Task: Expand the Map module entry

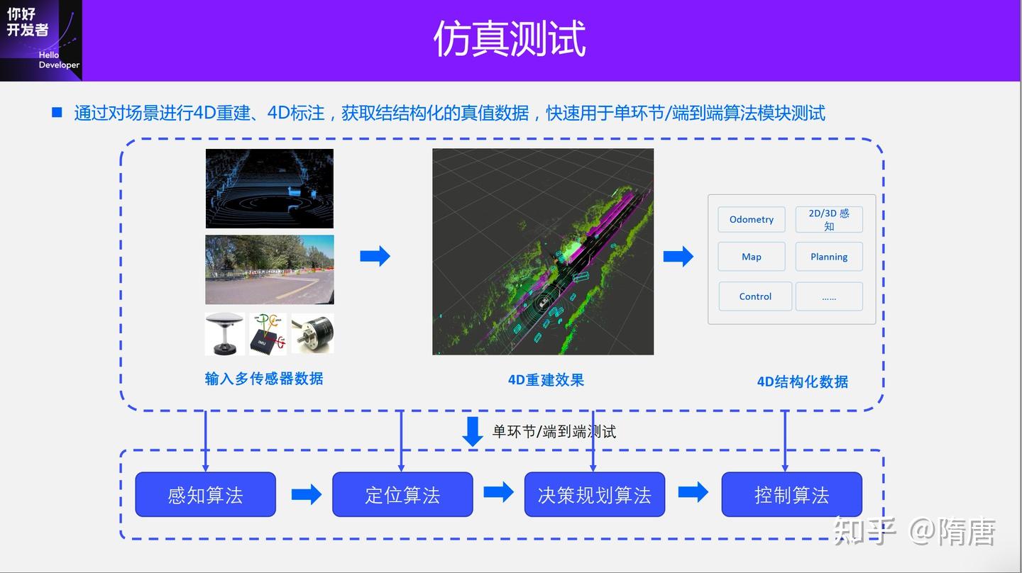Action: (x=751, y=256)
